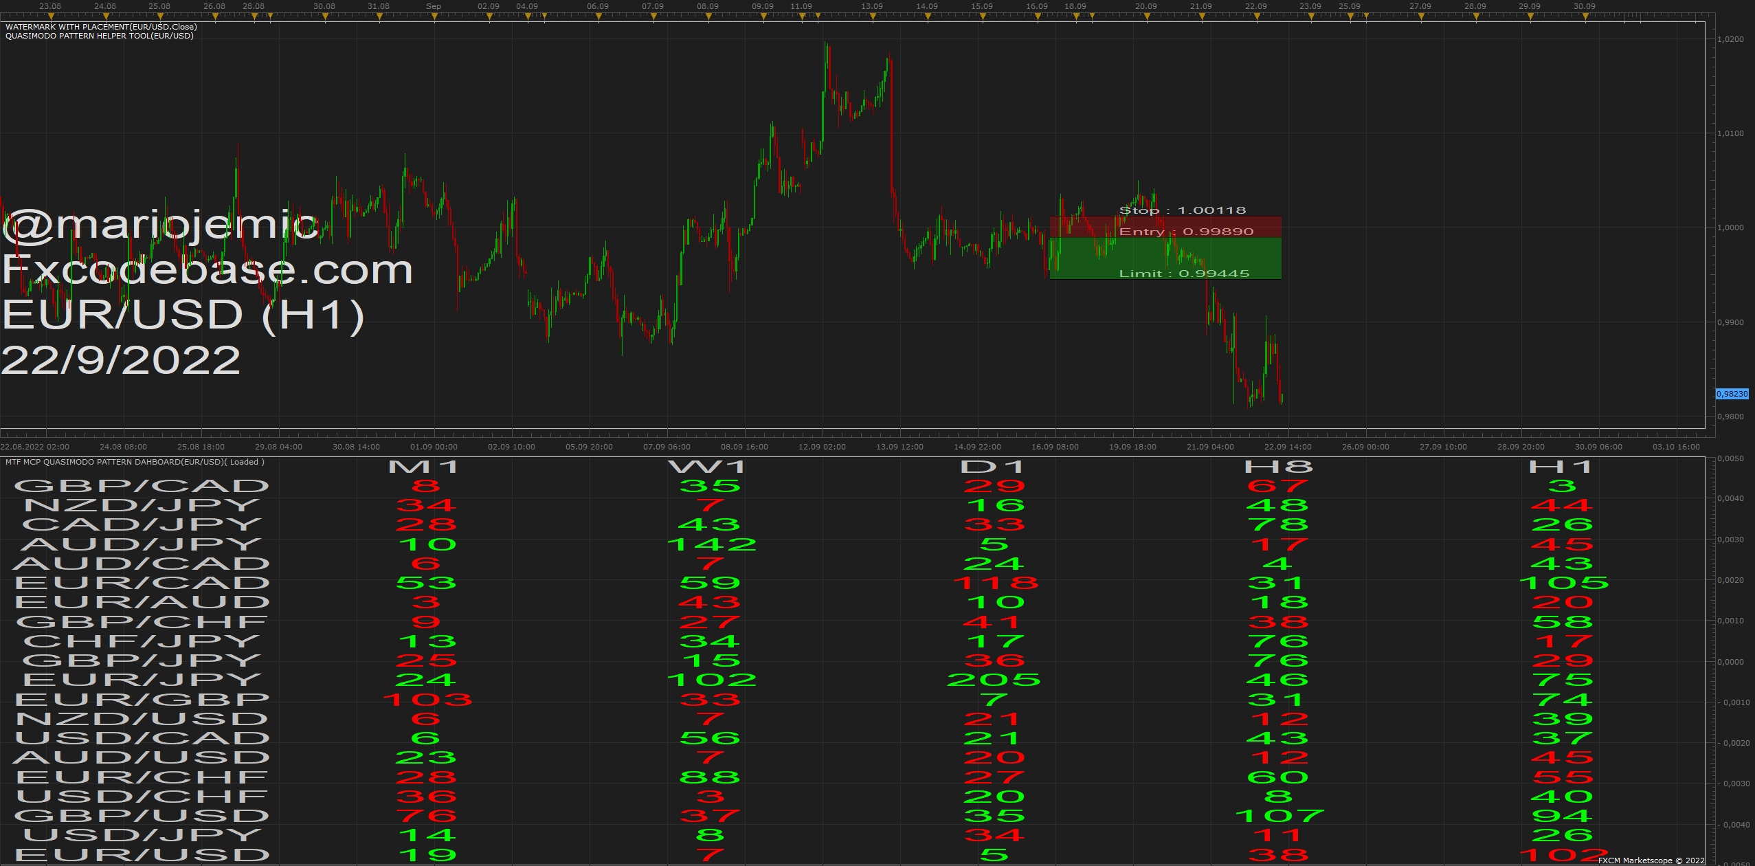
Task: Click the day marker below 22.09
Action: click(x=1257, y=16)
